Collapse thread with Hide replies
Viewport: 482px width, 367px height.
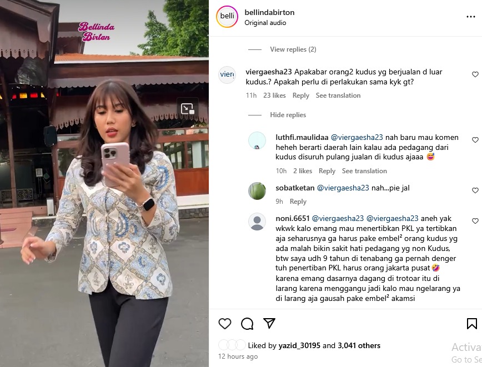click(288, 114)
